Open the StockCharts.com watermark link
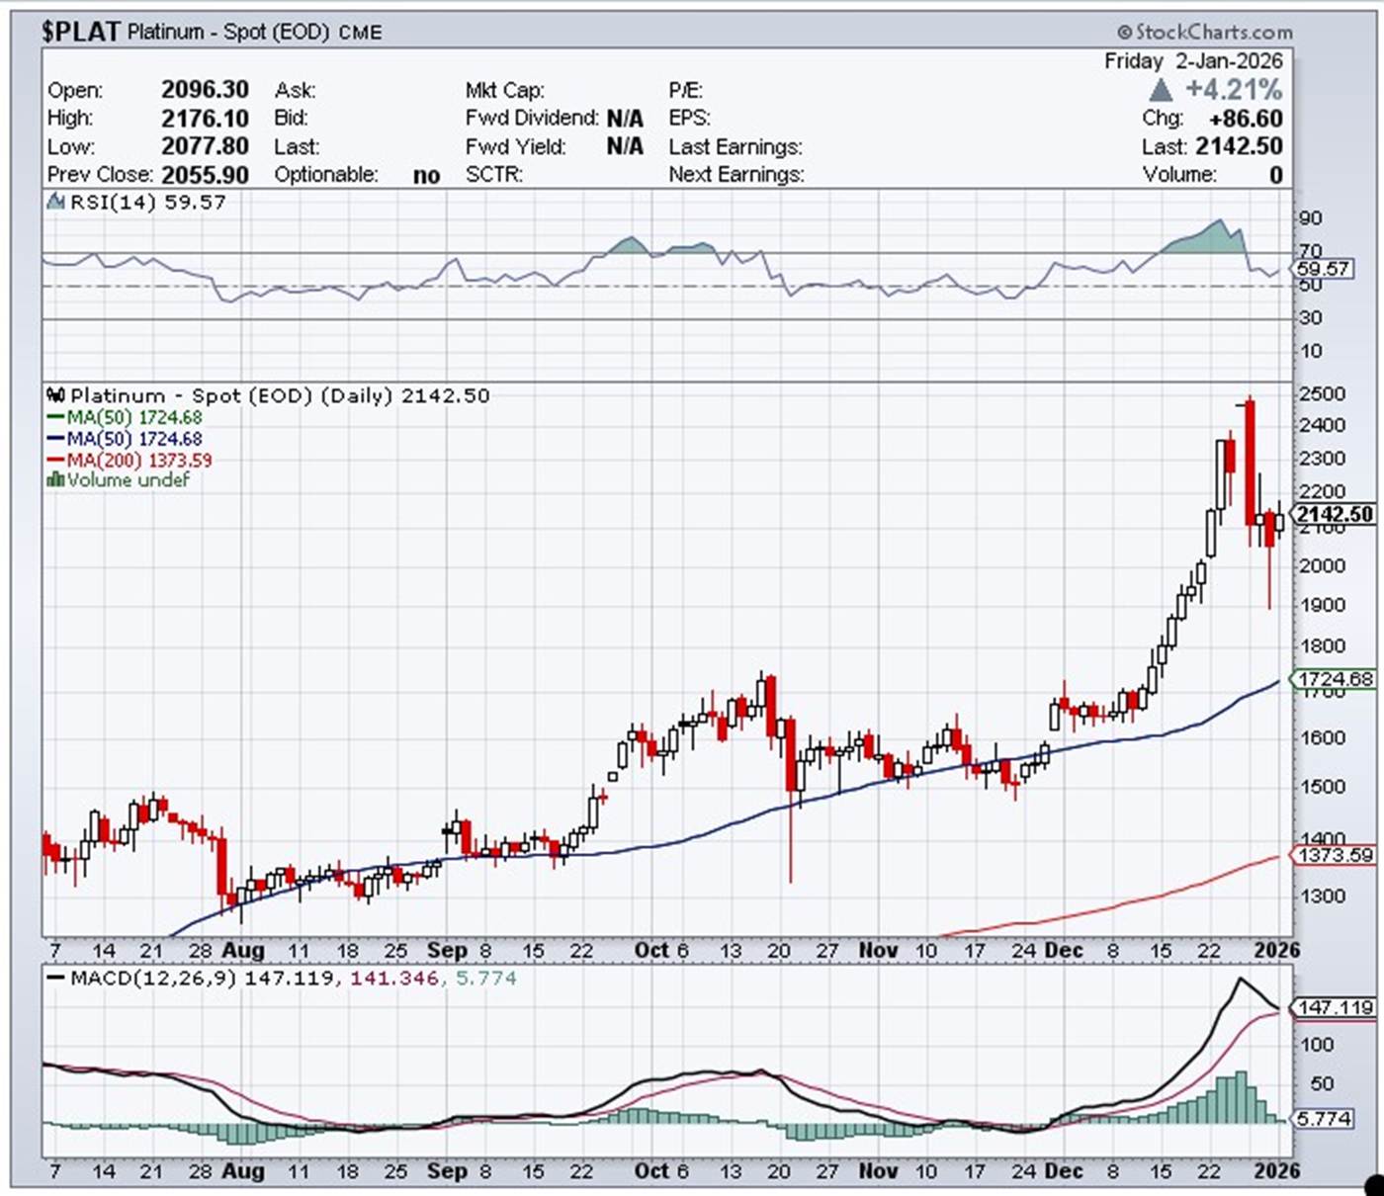Screen dimensions: 1384x1196 pos(1213,33)
